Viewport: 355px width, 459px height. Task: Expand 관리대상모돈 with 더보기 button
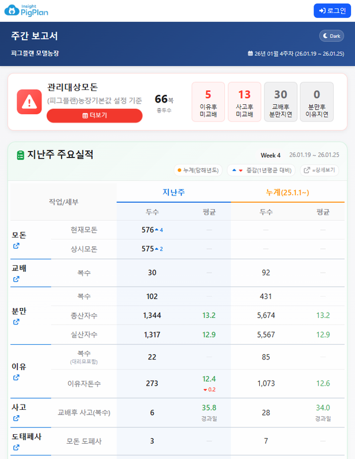[95, 115]
